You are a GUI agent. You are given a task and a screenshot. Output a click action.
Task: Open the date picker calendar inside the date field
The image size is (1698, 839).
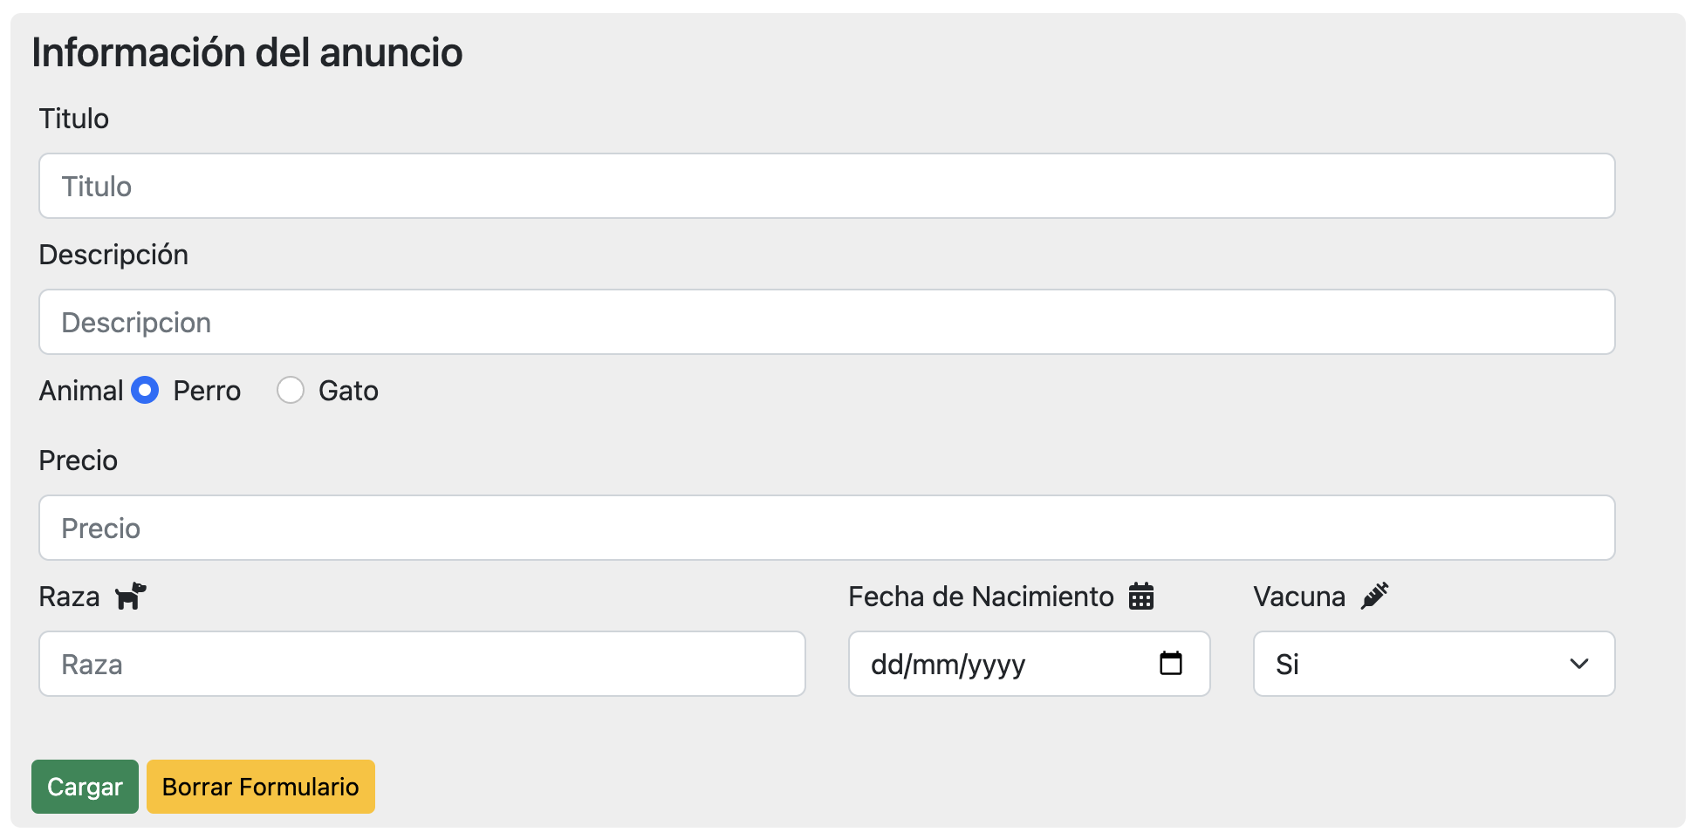tap(1173, 664)
